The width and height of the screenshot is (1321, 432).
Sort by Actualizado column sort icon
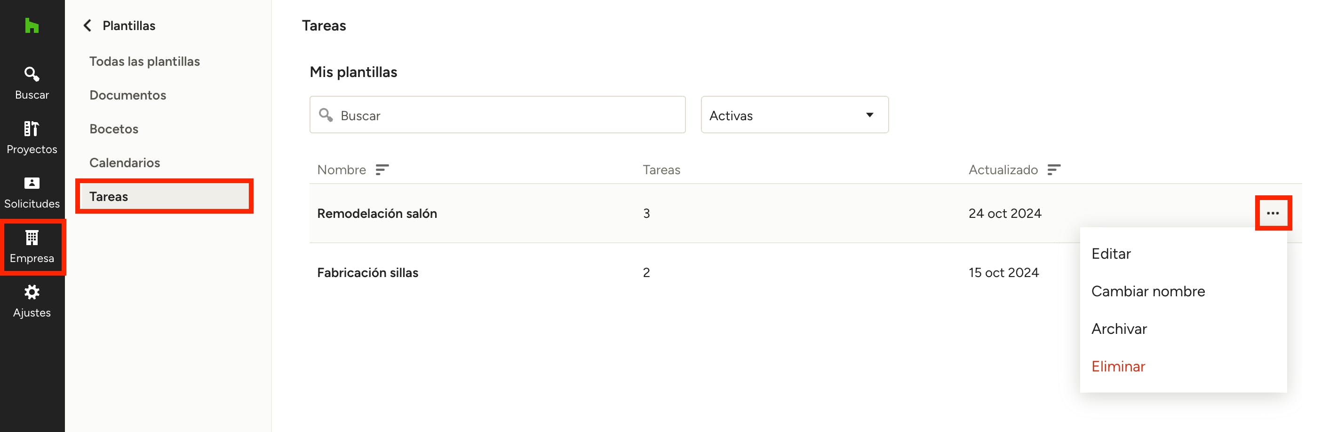point(1054,170)
